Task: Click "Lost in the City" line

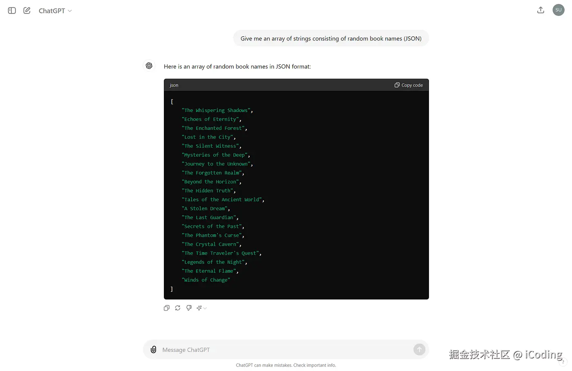Action: pyautogui.click(x=209, y=137)
